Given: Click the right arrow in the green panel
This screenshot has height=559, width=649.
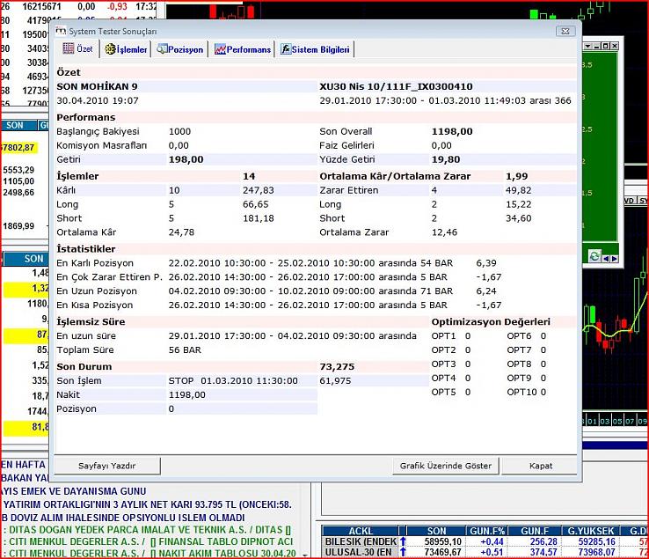Looking at the screenshot, I should click(x=614, y=258).
